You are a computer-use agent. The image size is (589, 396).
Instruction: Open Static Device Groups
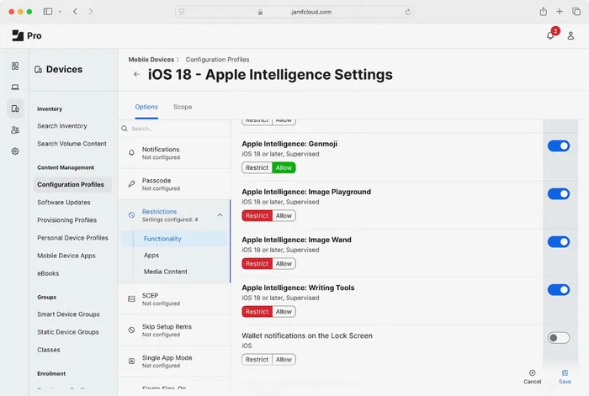(68, 332)
